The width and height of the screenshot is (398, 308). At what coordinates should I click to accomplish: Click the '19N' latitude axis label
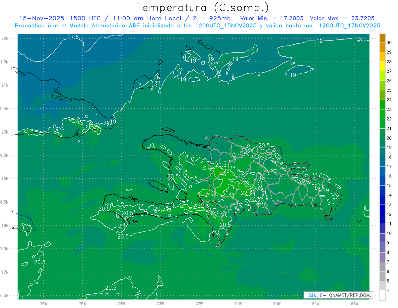point(5,179)
